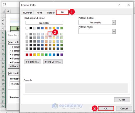
Task: Select dark red standard color
Action: [x=27, y=55]
